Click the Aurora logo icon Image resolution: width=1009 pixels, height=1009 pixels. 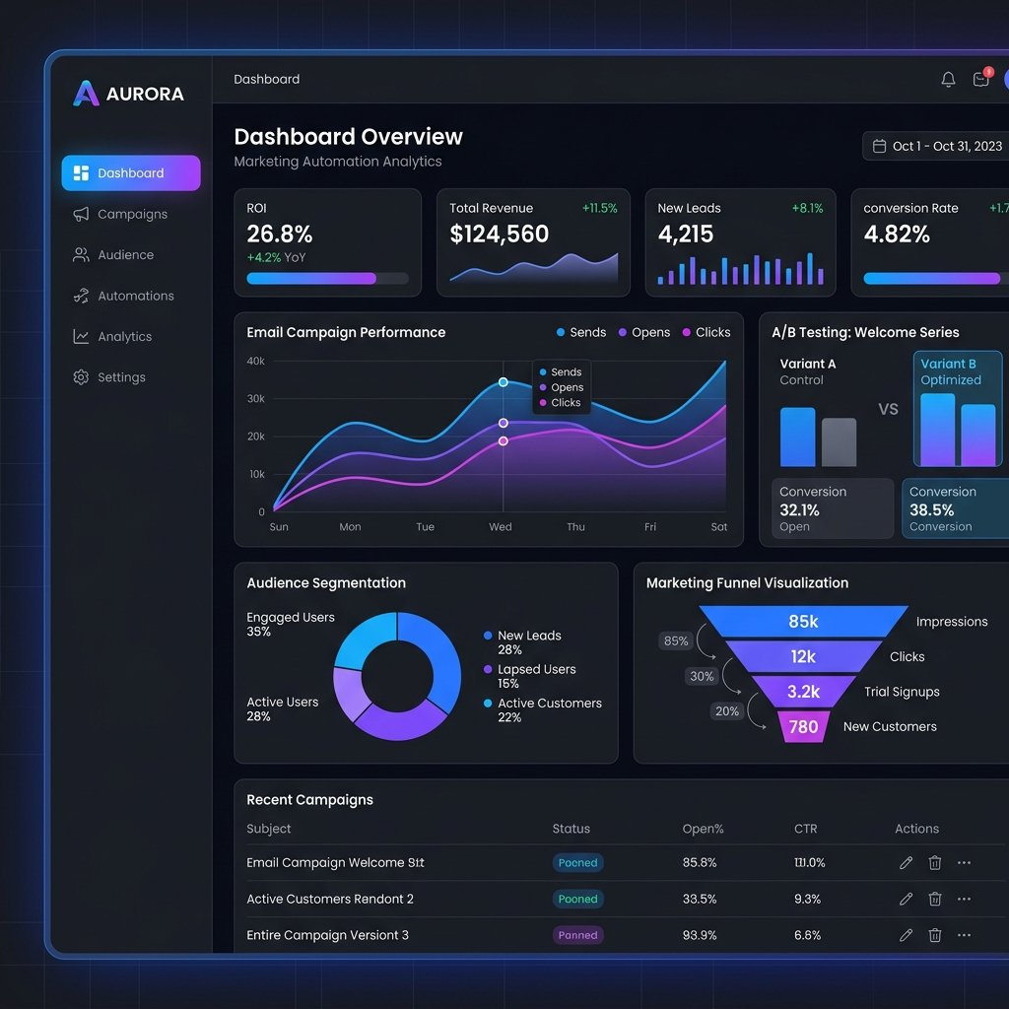[x=87, y=94]
